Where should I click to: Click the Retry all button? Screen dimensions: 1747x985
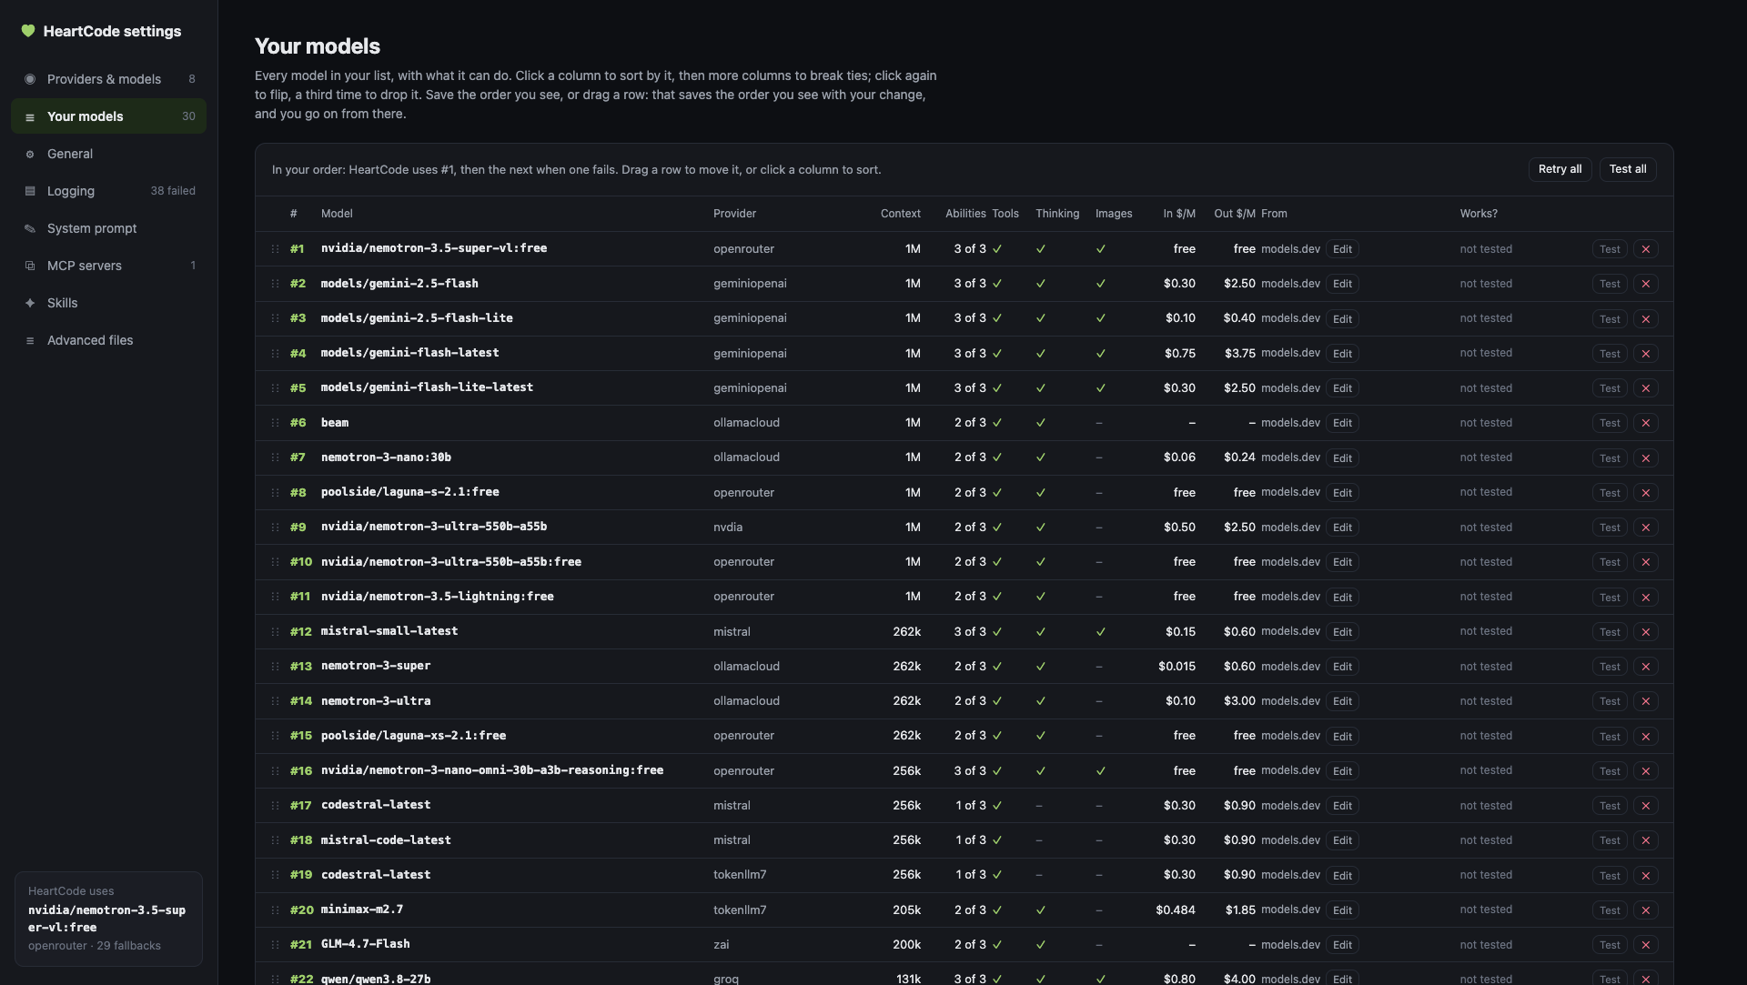coord(1560,169)
